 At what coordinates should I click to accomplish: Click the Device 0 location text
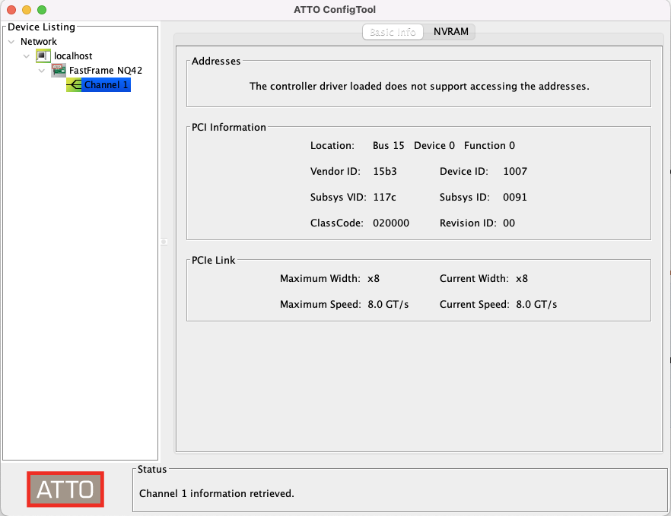coord(434,146)
